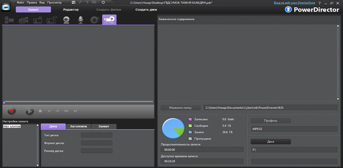Select DV camcorder capture icon
This screenshot has width=343, height=168.
click(x=9, y=20)
